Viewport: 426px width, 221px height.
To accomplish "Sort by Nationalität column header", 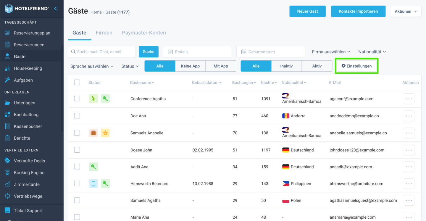I will pyautogui.click(x=294, y=83).
